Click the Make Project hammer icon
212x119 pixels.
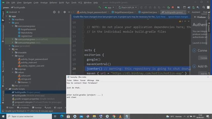[100, 7]
